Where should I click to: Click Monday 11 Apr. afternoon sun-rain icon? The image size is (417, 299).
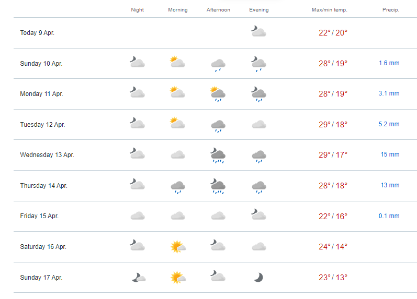tap(218, 94)
